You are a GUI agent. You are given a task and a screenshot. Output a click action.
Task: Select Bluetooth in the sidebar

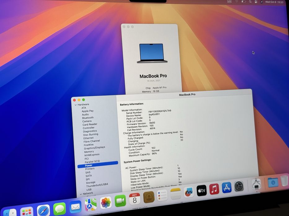click(x=88, y=118)
